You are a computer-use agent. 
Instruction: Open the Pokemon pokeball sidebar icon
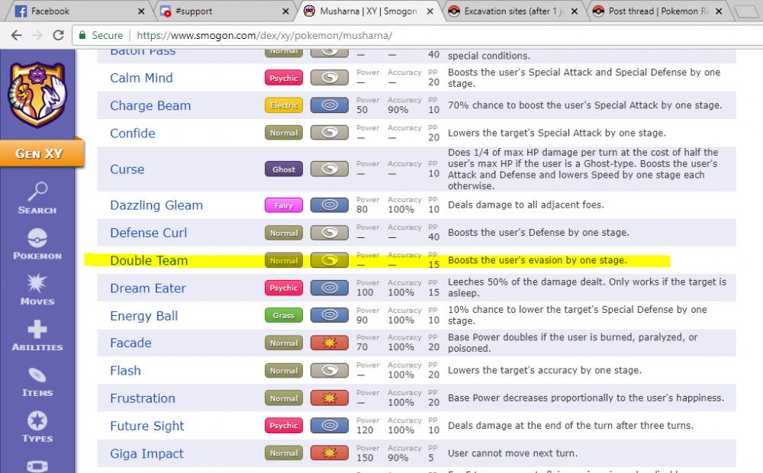click(37, 238)
